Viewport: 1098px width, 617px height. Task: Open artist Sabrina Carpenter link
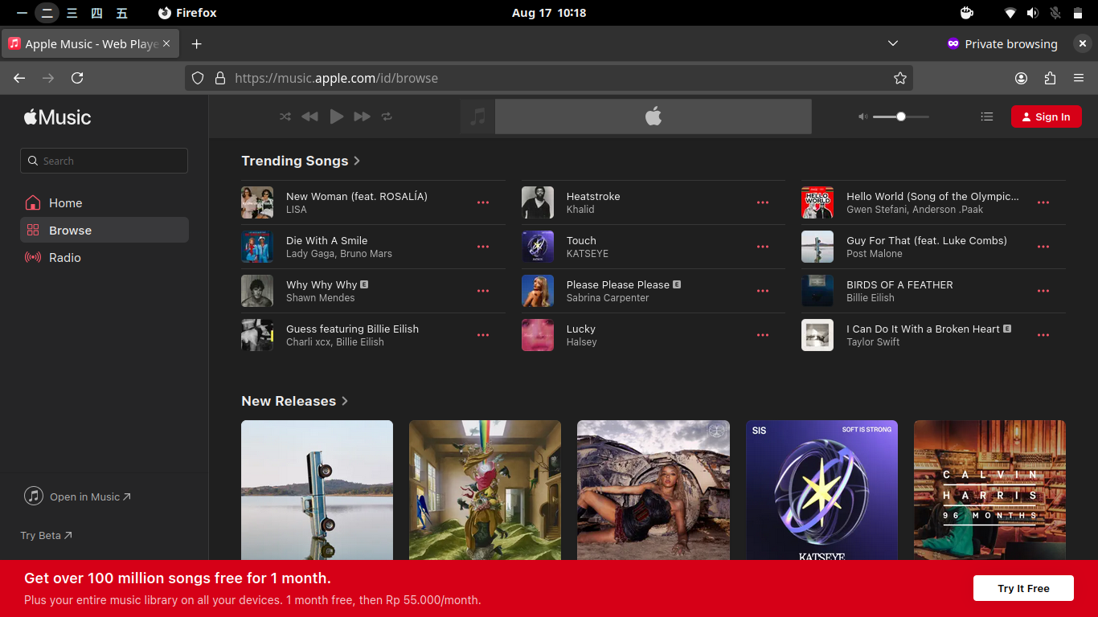point(608,298)
